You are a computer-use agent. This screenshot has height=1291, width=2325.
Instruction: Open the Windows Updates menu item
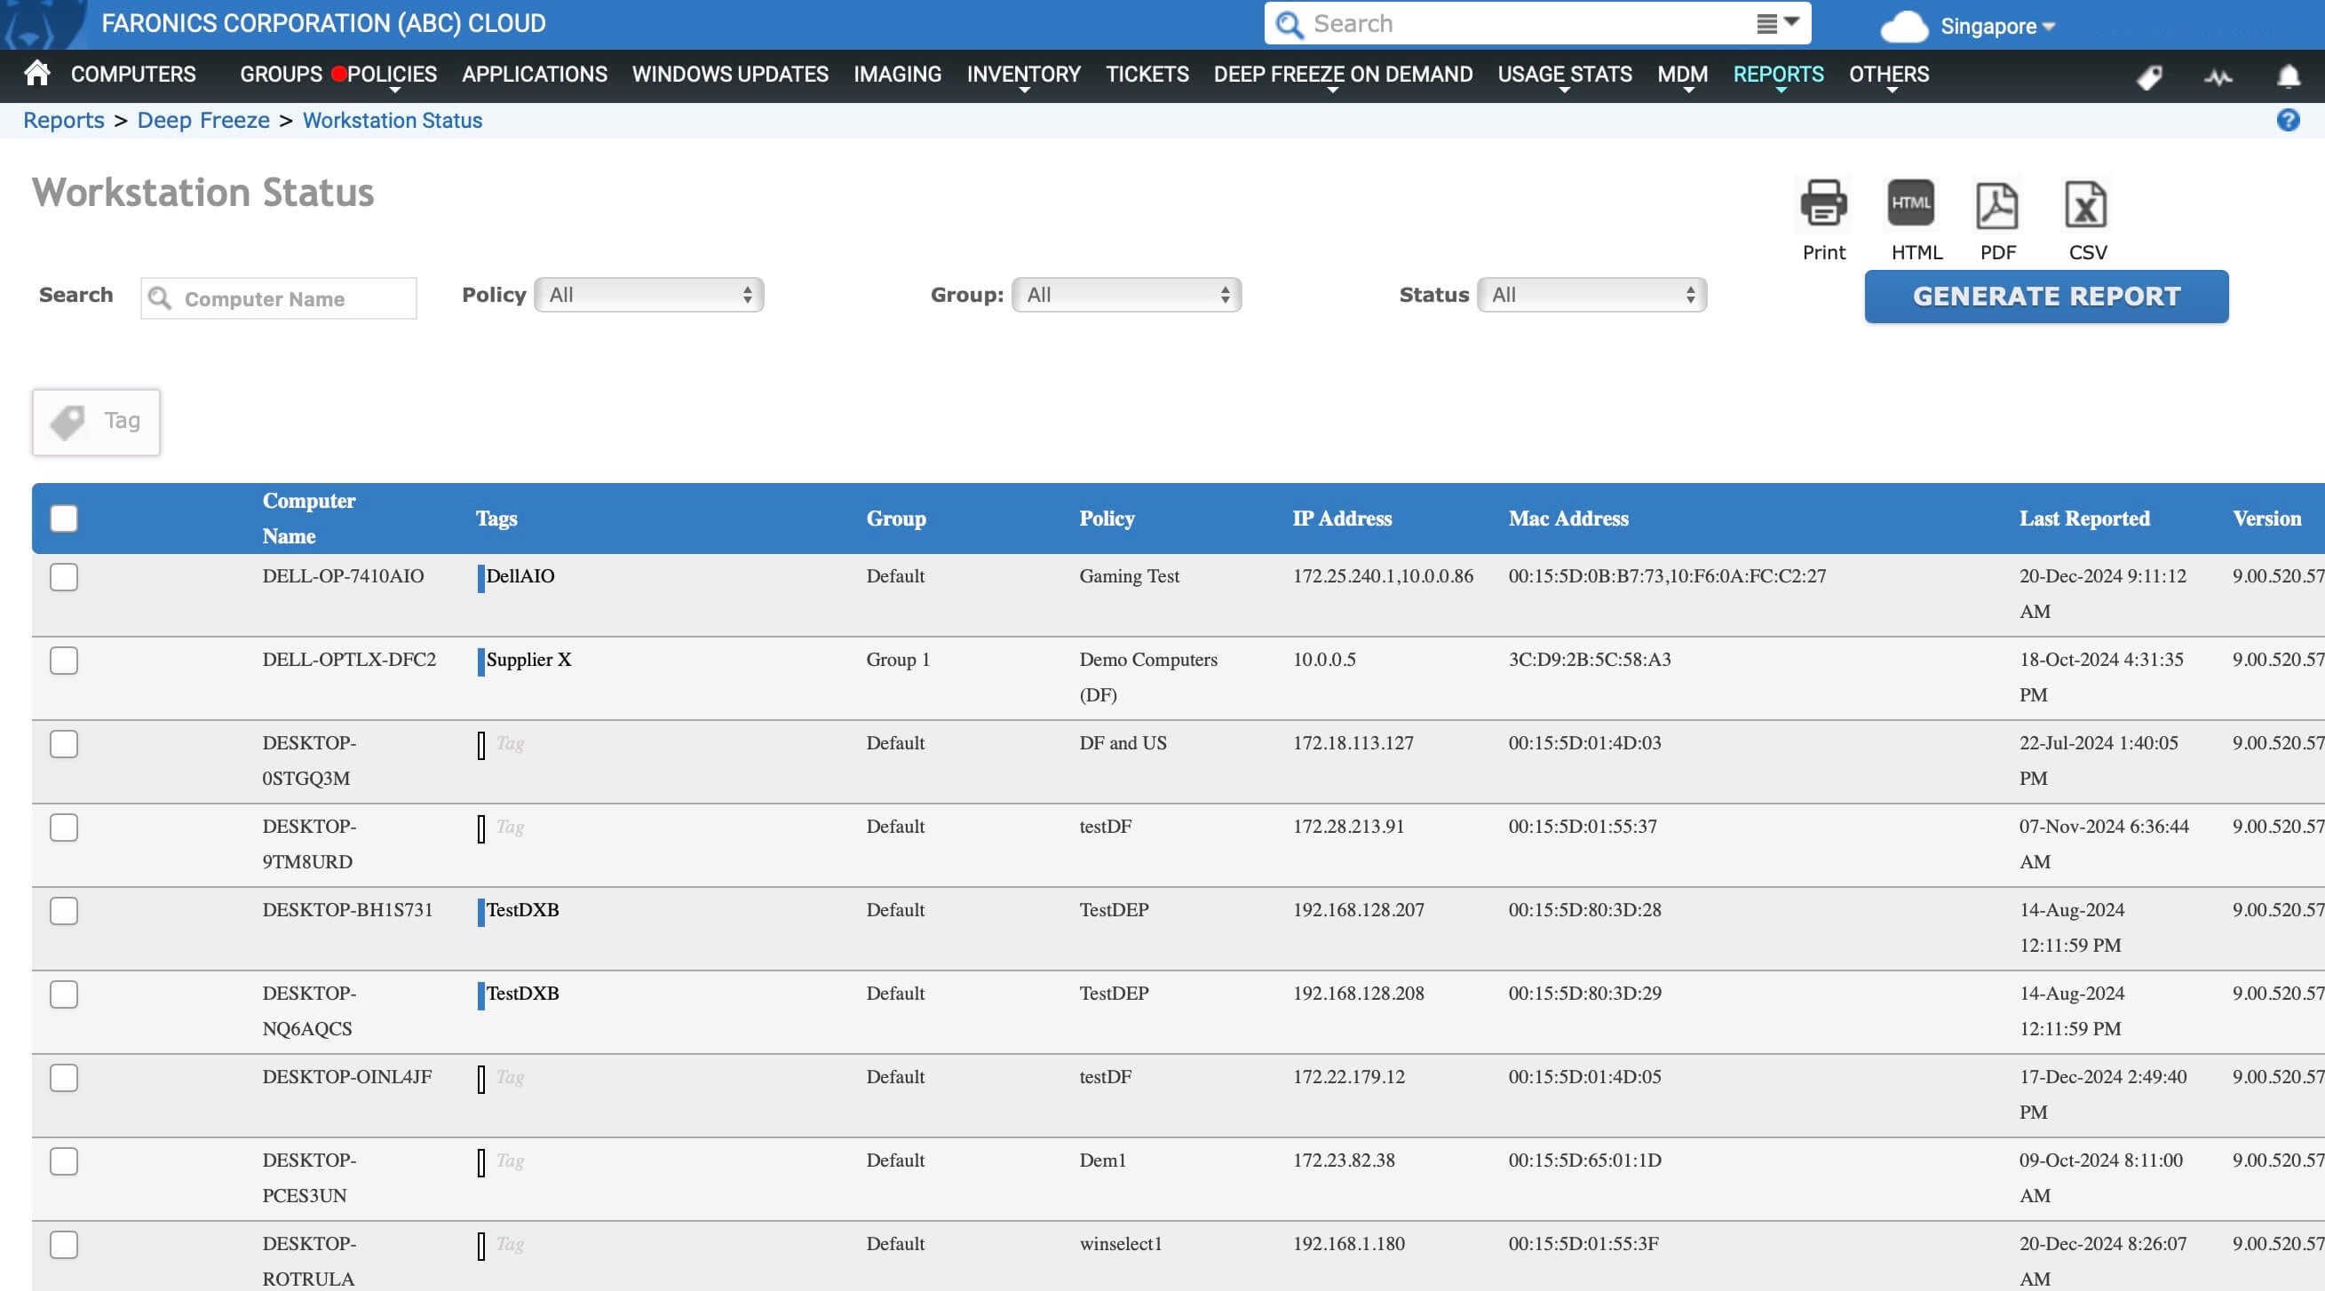[730, 74]
